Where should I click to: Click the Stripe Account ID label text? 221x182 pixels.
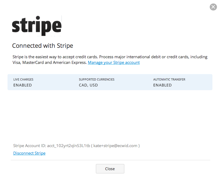pos(30,146)
